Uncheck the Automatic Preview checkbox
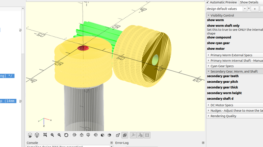263x147 pixels. pos(208,2)
